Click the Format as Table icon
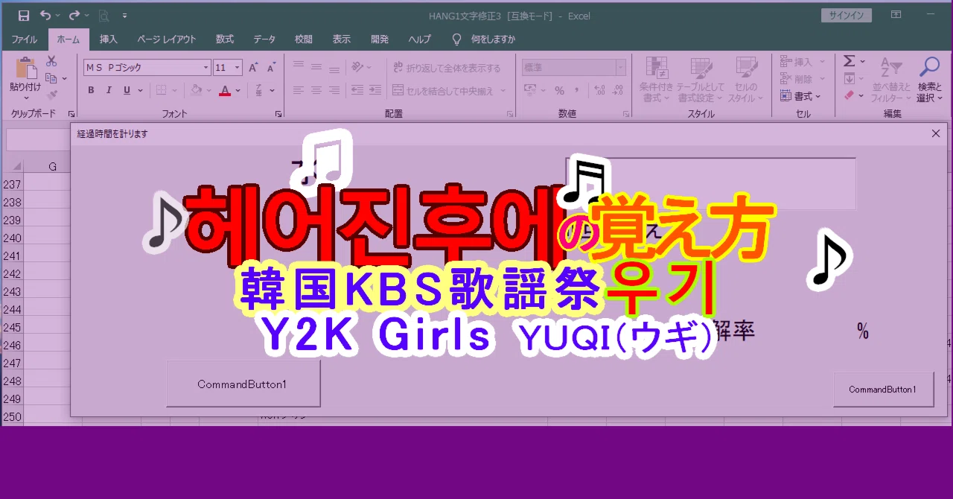The width and height of the screenshot is (953, 499). pos(701,68)
